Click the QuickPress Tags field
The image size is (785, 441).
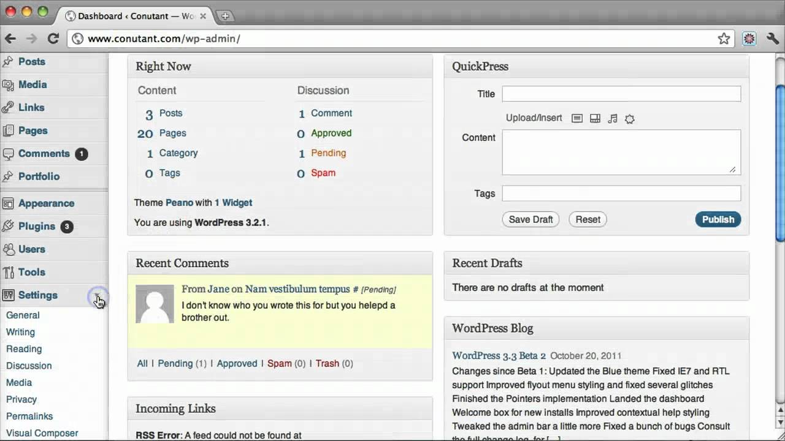(x=621, y=193)
